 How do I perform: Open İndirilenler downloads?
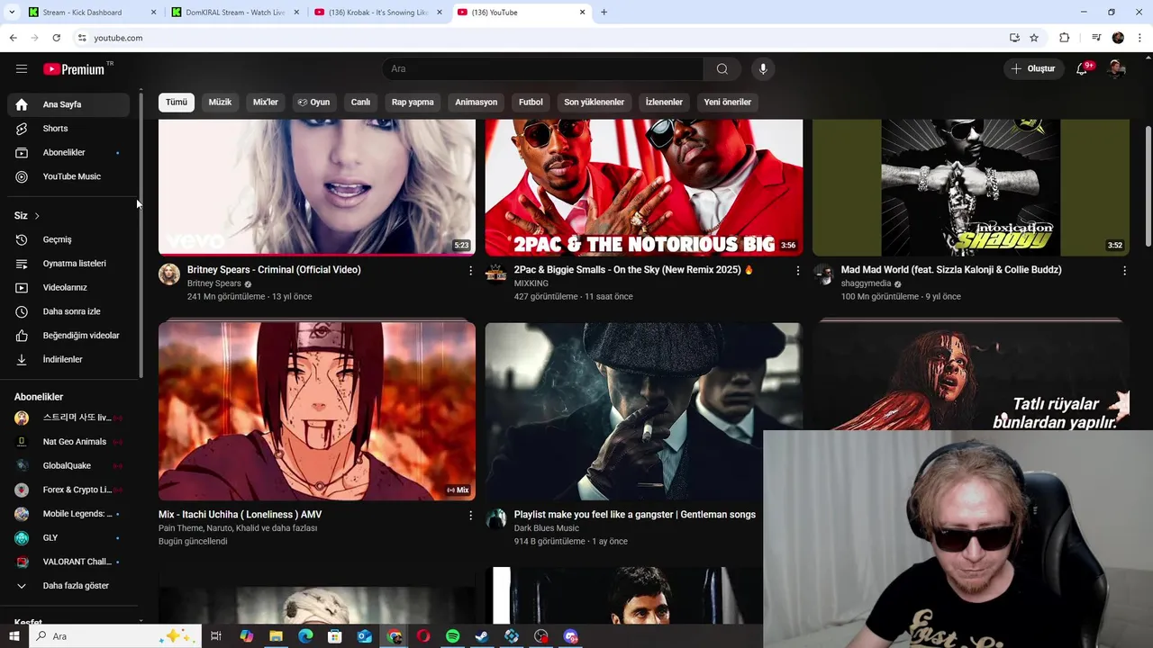click(x=68, y=359)
